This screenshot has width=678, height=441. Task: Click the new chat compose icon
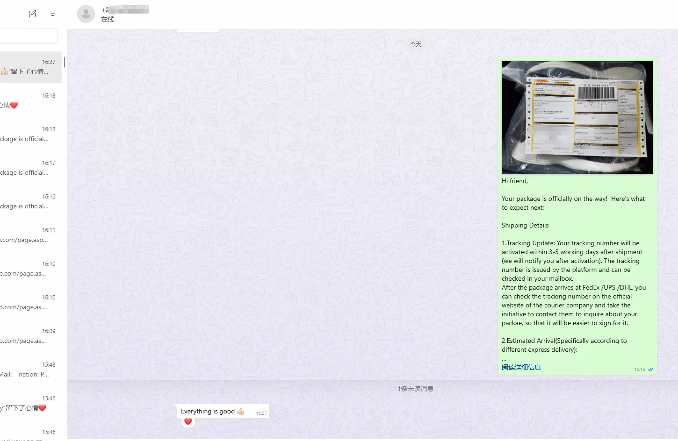[x=32, y=14]
